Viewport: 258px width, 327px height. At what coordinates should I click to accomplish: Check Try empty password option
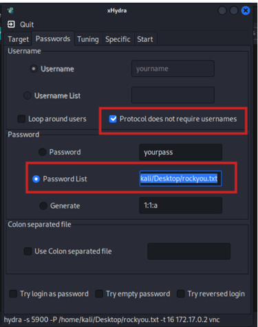(x=99, y=294)
